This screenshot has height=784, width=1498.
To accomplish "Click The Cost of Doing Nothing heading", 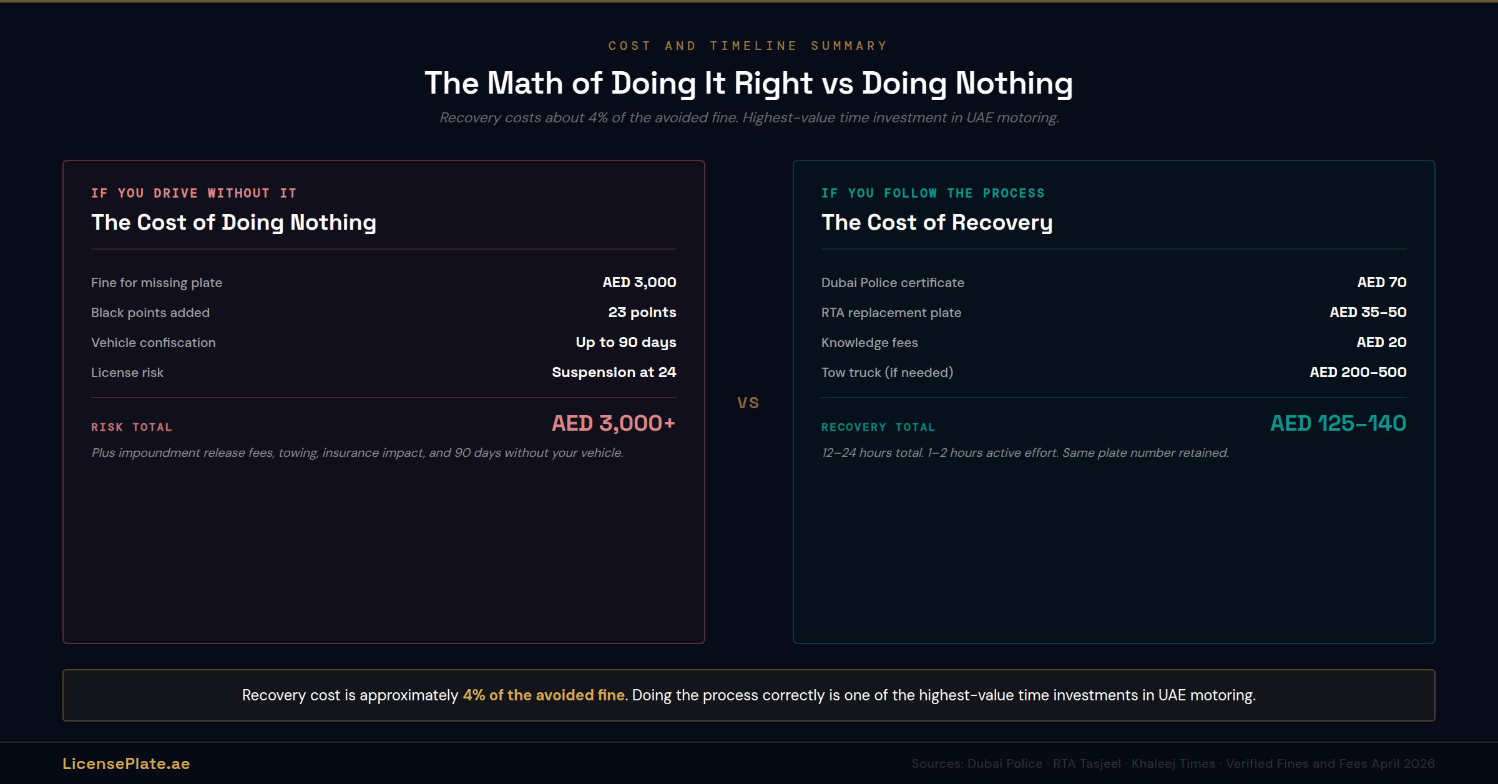I will [233, 222].
